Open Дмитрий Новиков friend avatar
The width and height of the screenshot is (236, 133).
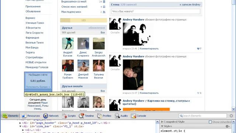point(83,65)
